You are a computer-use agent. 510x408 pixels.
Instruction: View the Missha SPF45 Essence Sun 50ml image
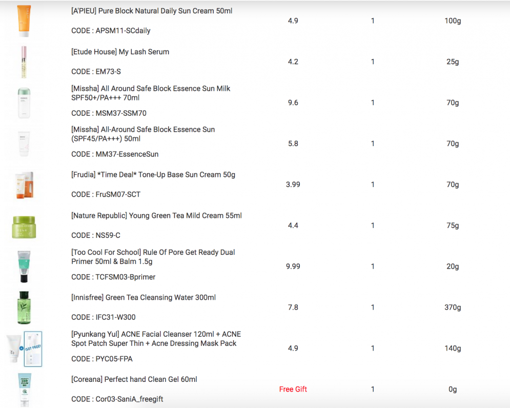tap(24, 144)
